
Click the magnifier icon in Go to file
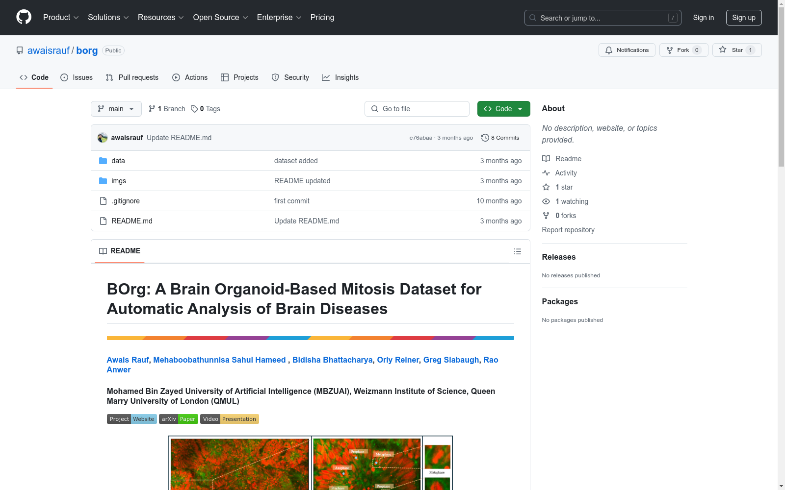pos(375,109)
